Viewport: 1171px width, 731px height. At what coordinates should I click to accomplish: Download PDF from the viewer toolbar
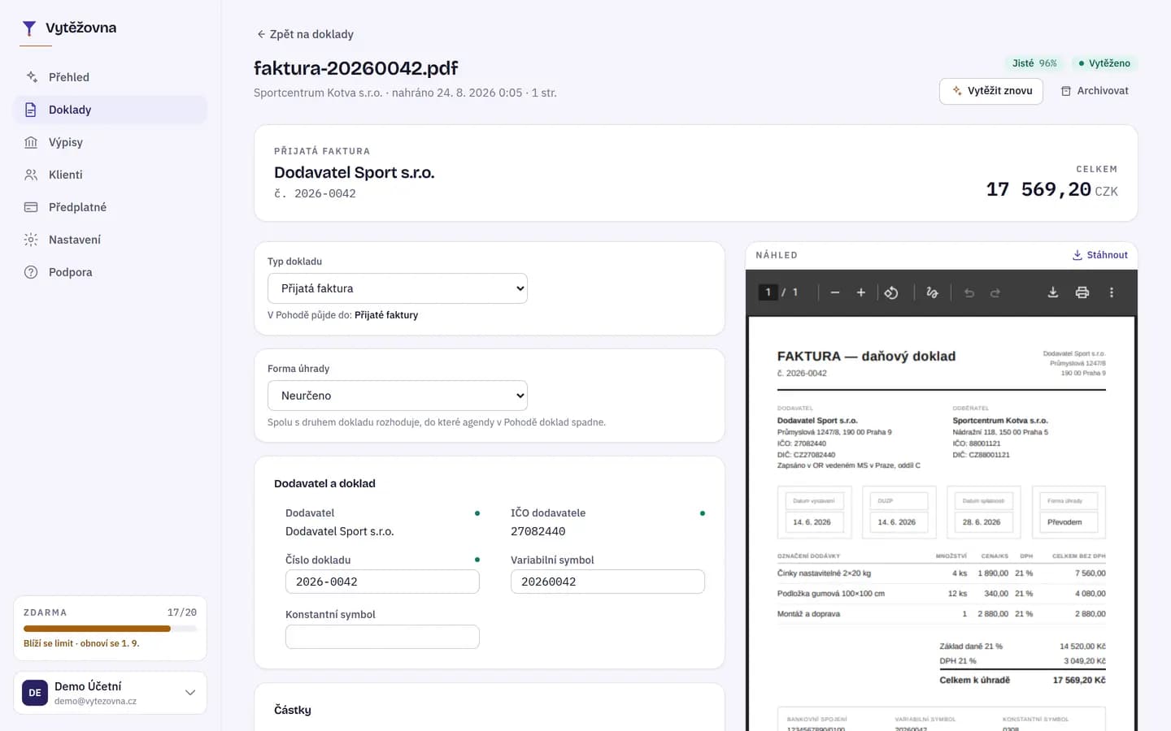click(x=1052, y=292)
